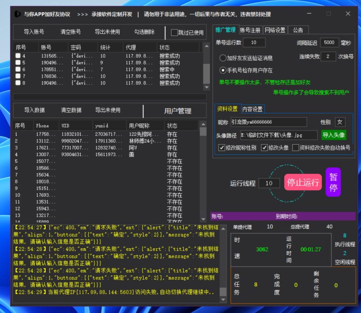Screen dimensions: 361x313
Task: Select the 加好友发送验证消息 radio option
Action: click(x=222, y=58)
